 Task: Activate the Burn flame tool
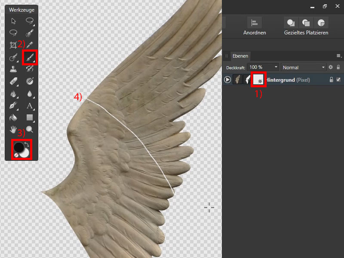coord(14,94)
